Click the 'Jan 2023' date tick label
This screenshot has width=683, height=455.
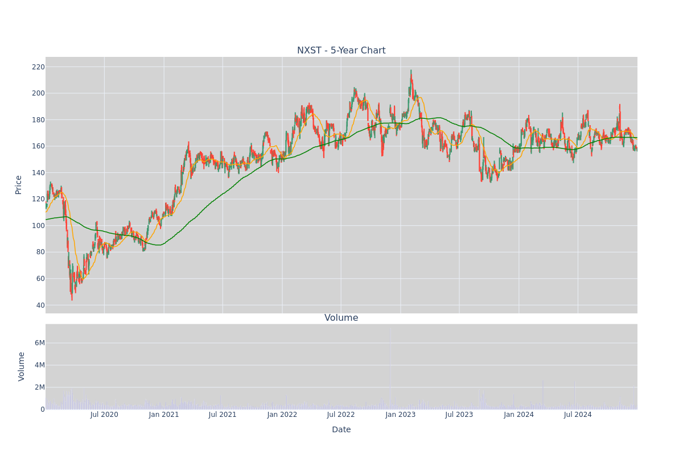click(401, 415)
